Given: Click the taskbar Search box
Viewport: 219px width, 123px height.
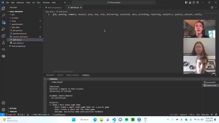Looking at the screenshot, I should (85, 120).
